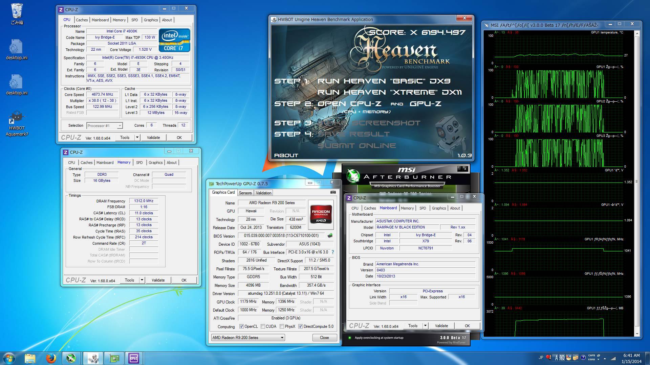Click the IME toolbox icon in language bar
This screenshot has width=650, height=365.
pyautogui.click(x=575, y=358)
